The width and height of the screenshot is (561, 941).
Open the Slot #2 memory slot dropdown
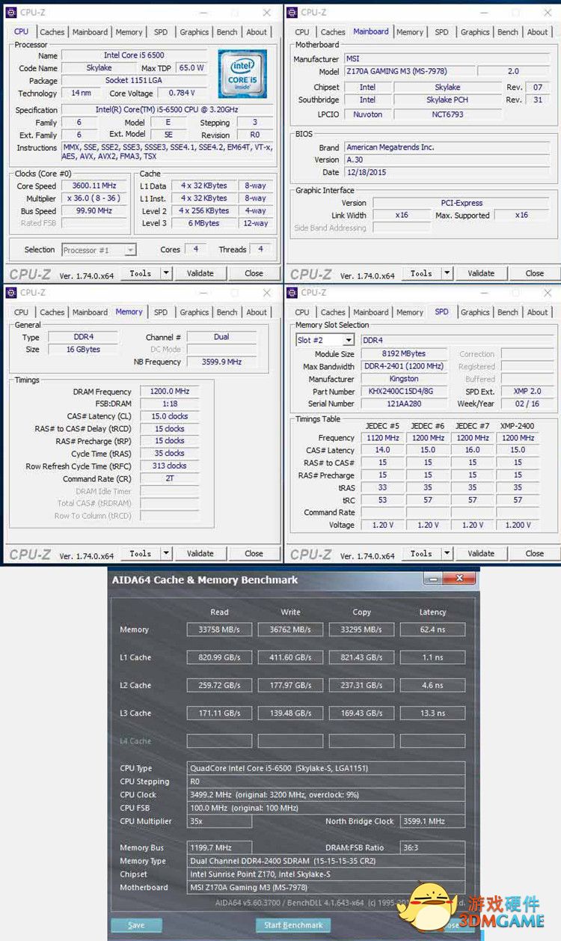tap(348, 340)
